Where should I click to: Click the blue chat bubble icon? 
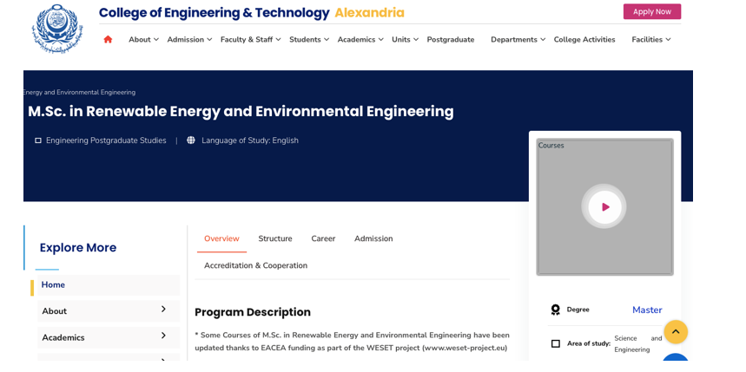click(676, 363)
